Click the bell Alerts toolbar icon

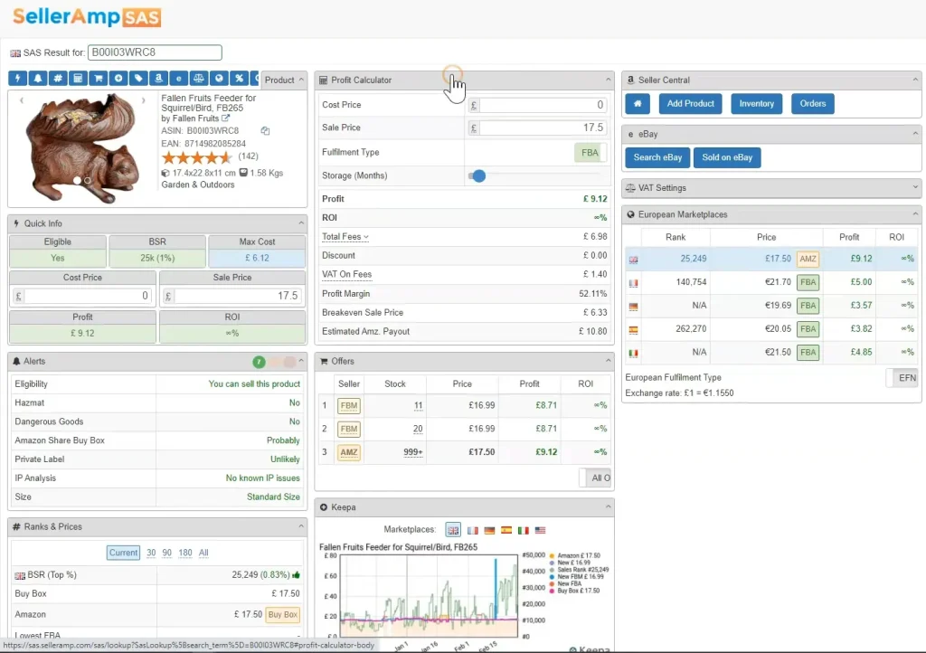click(38, 79)
